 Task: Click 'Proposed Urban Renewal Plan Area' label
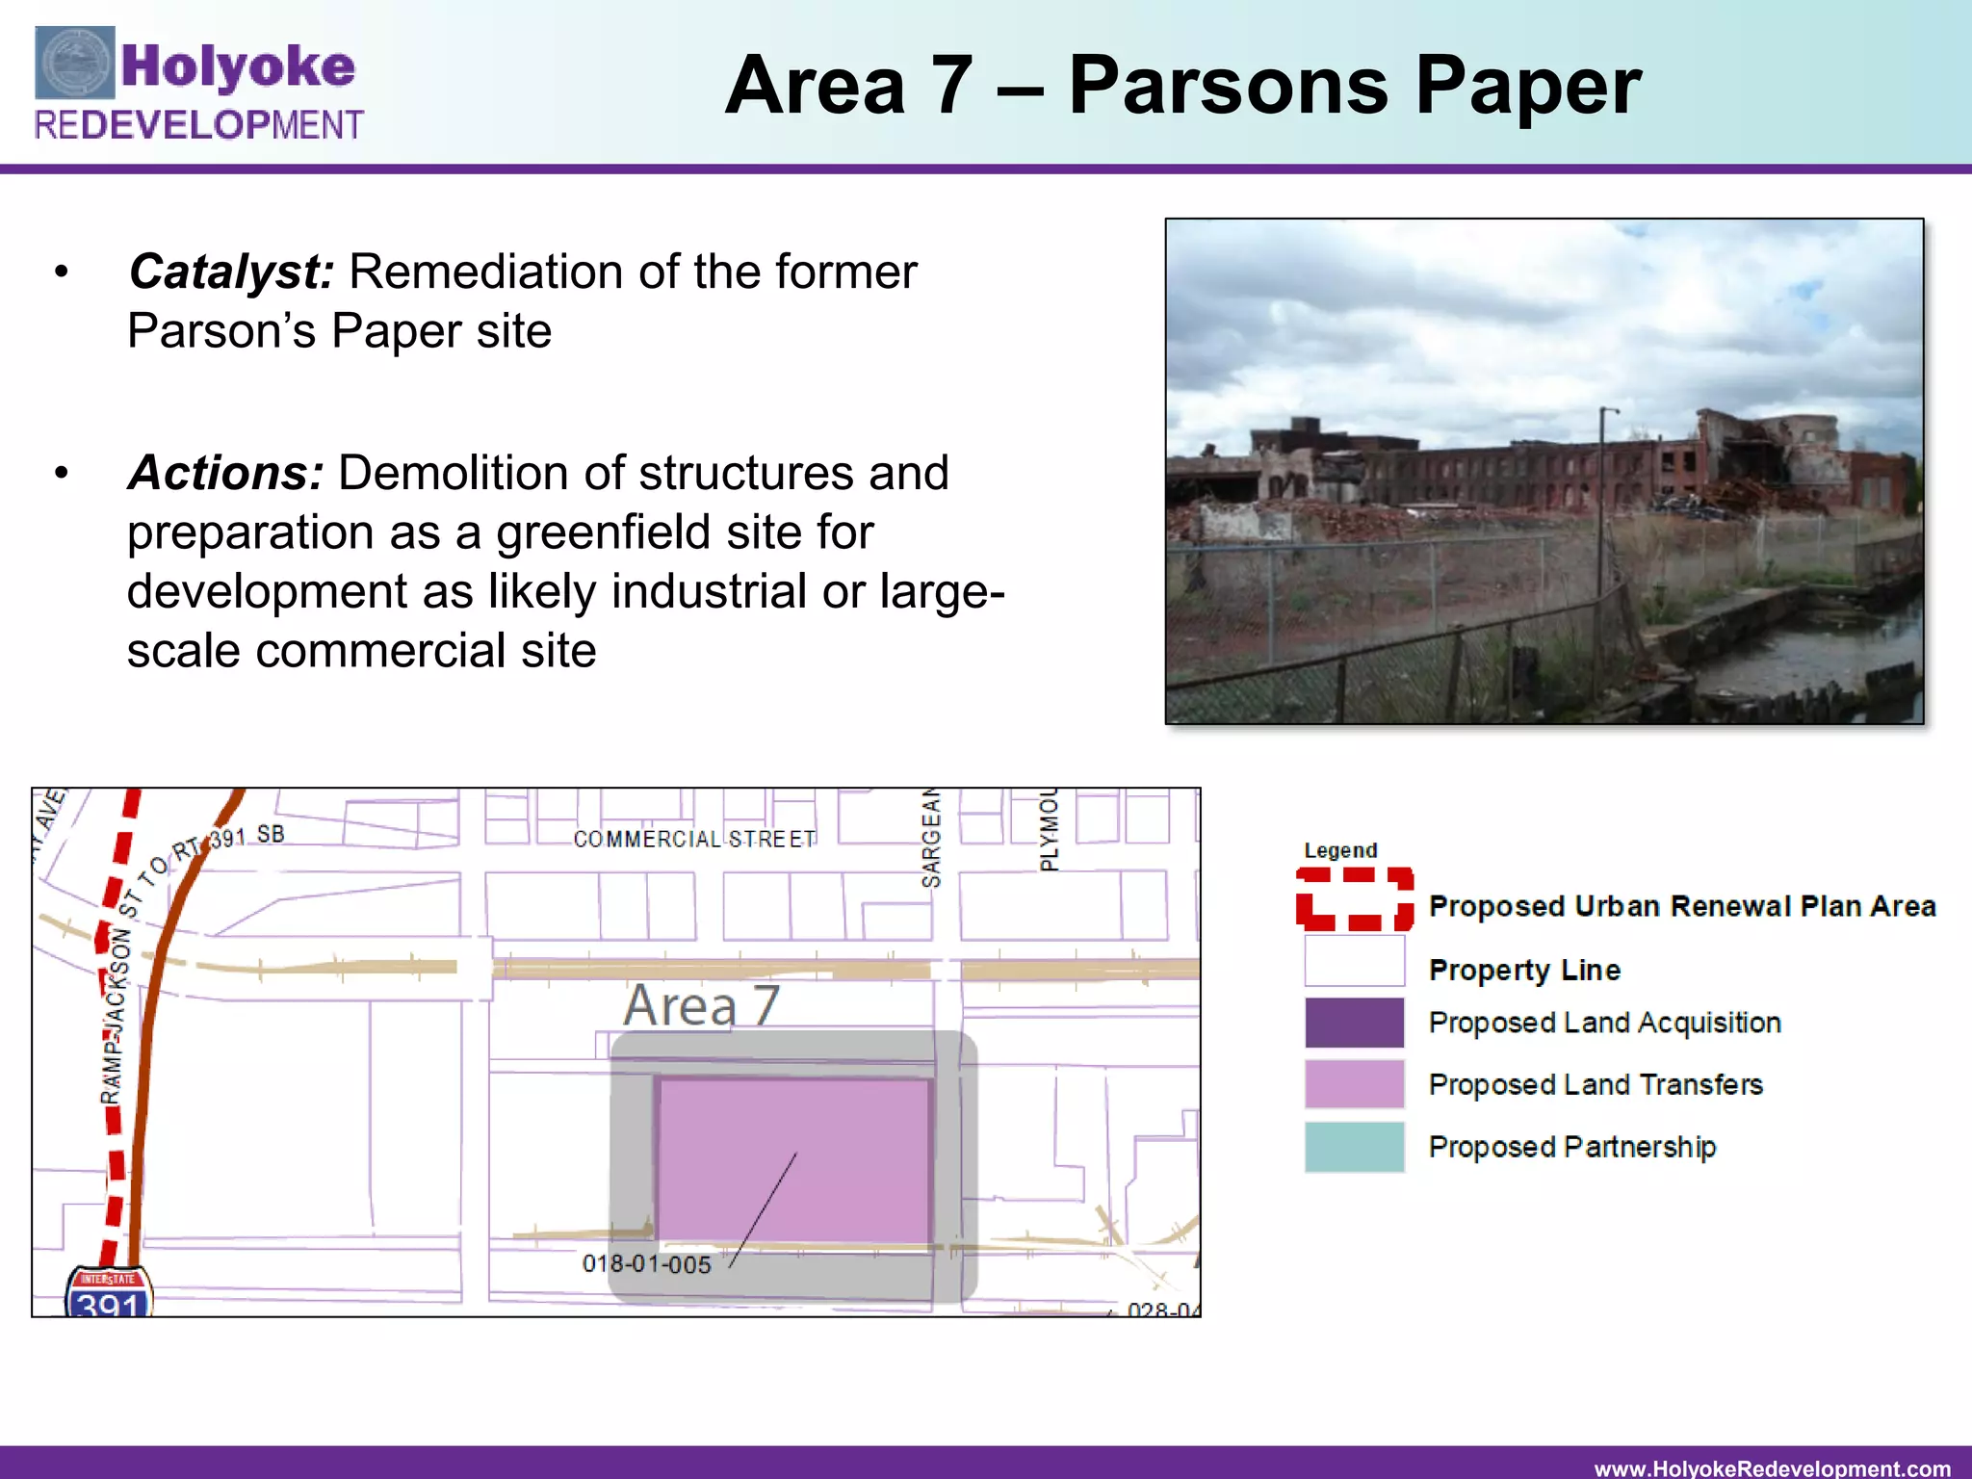point(1682,907)
